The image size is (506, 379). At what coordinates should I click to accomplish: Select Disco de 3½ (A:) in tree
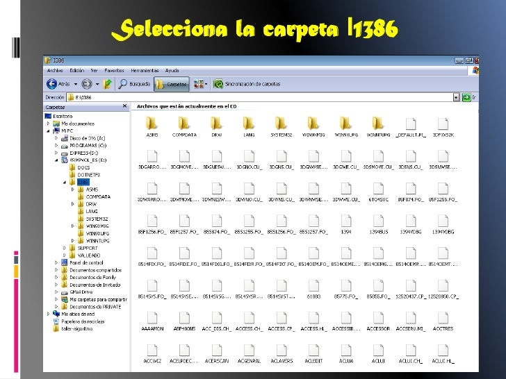(x=87, y=138)
